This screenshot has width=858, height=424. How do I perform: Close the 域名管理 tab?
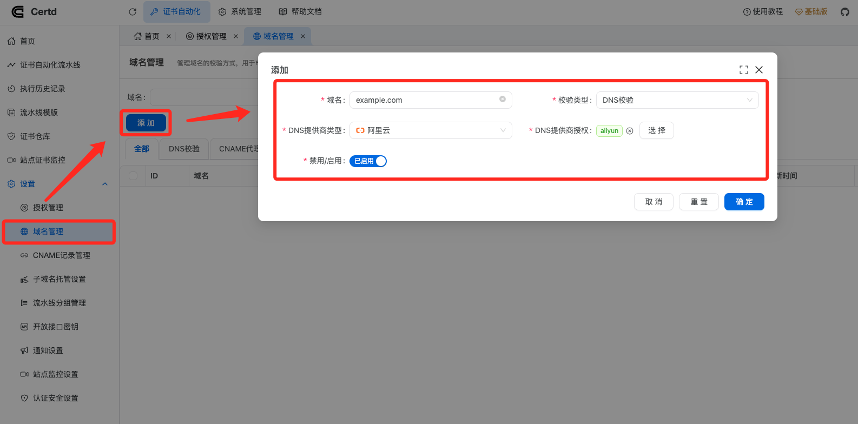click(303, 36)
